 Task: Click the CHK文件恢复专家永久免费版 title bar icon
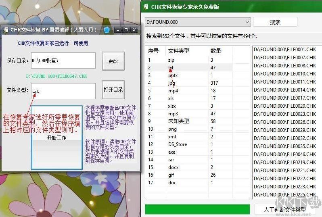click(x=146, y=6)
